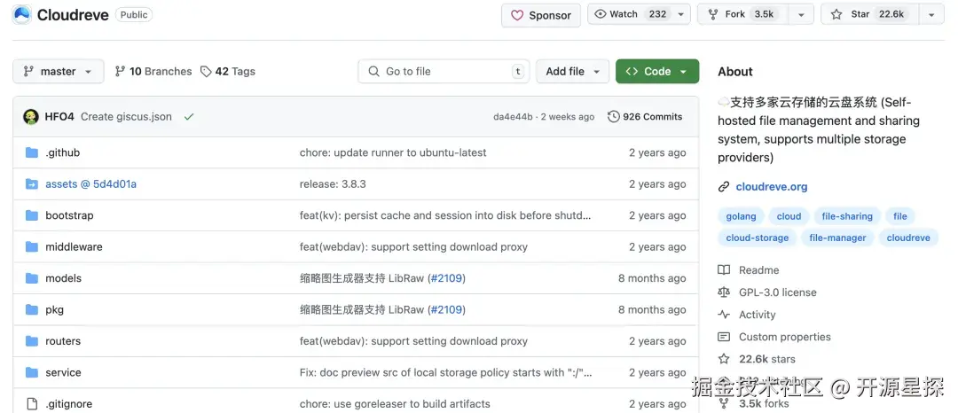This screenshot has width=958, height=413.
Task: Open the middleware folder name
Action: (x=74, y=246)
